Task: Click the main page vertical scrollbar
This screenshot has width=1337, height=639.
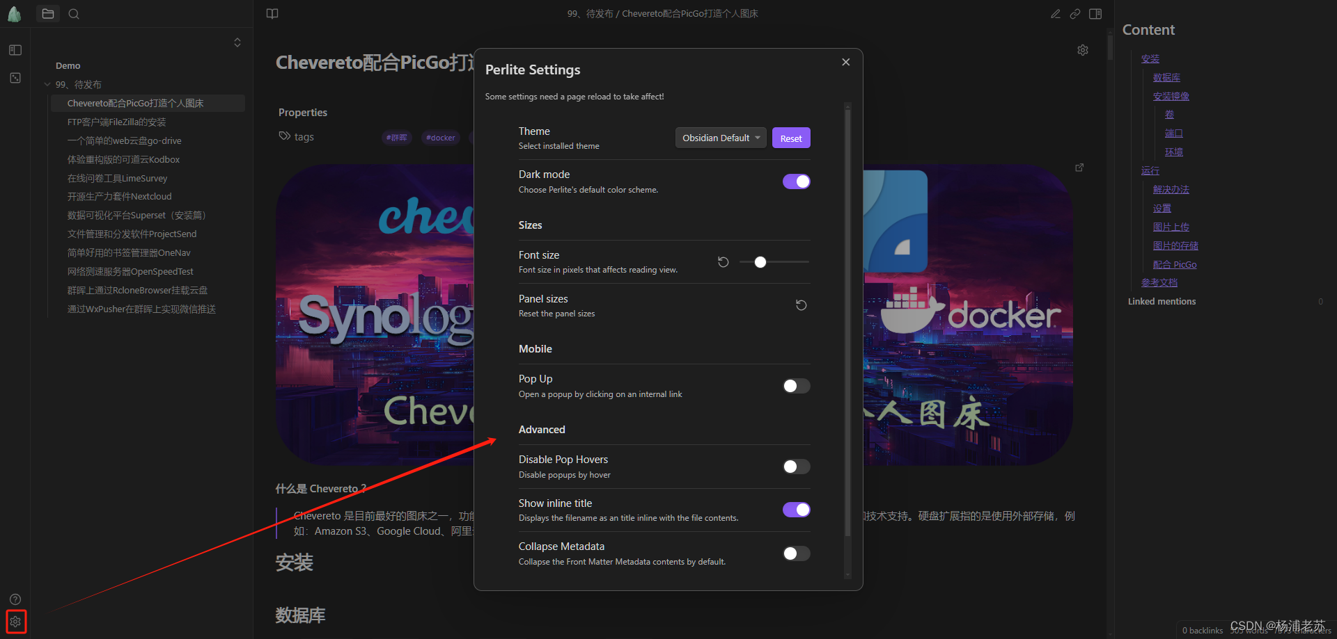Action: pos(1110,47)
